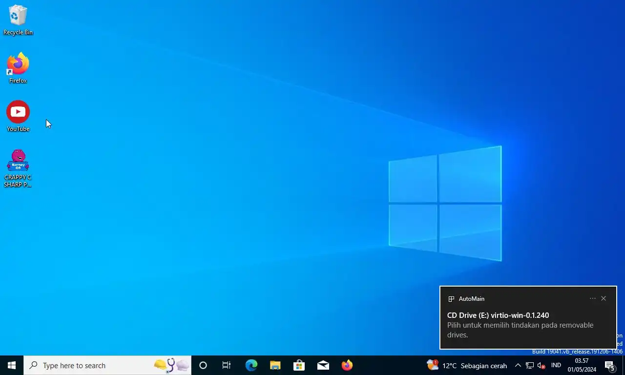Open the network status tray icon
Screen dimensions: 625x375
click(x=529, y=365)
